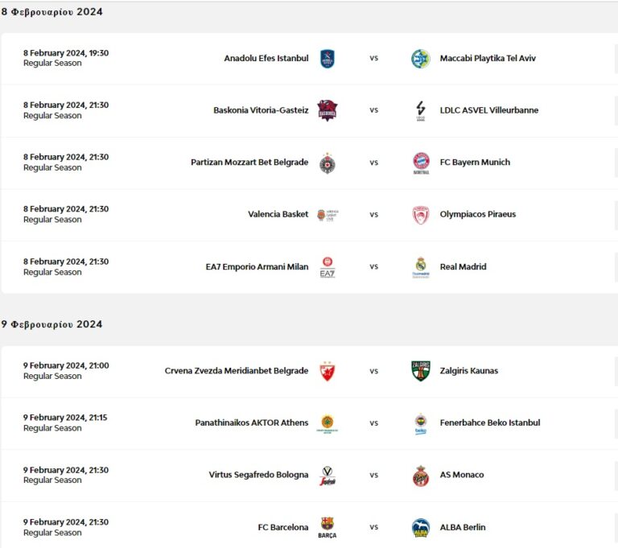
Task: Click the Baskonia Vitoria-Gasteiz team logo
Action: pyautogui.click(x=327, y=110)
